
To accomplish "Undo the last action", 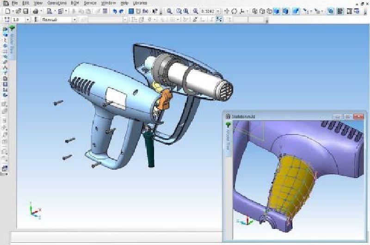I will (115, 11).
